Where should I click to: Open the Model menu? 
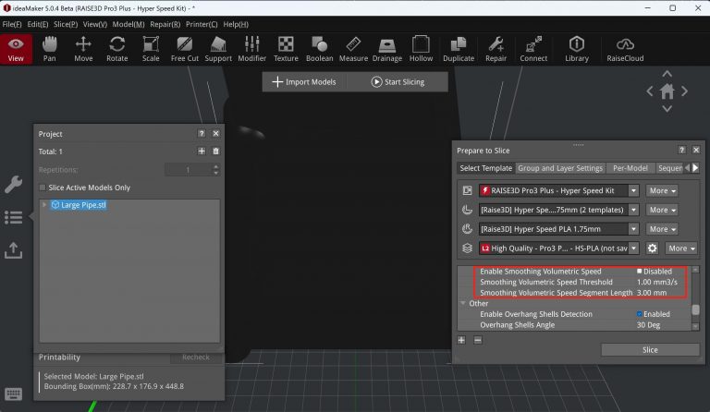pos(129,24)
